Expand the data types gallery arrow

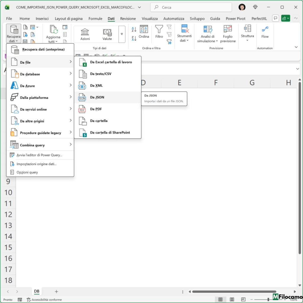click(x=122, y=34)
